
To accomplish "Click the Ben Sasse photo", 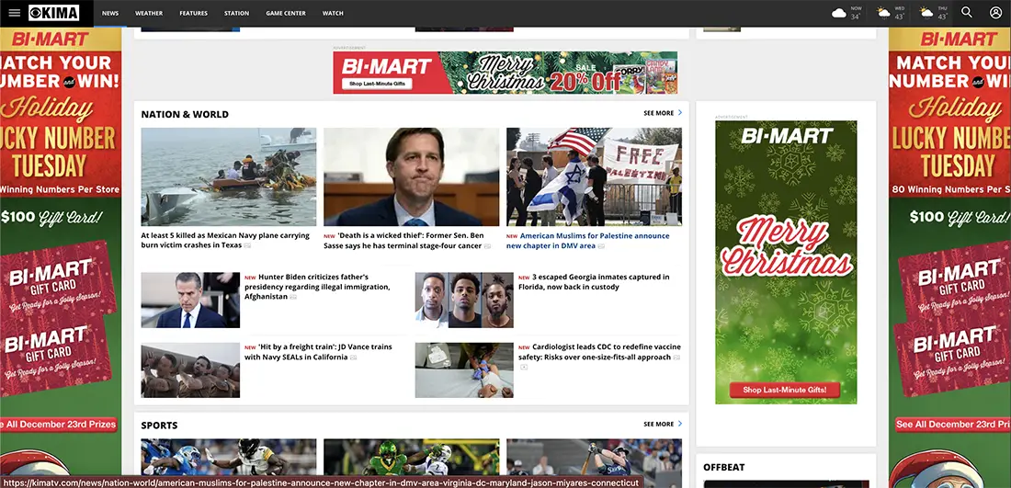I will (412, 176).
